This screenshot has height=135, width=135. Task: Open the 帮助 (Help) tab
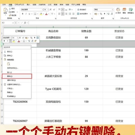click(x=84, y=4)
